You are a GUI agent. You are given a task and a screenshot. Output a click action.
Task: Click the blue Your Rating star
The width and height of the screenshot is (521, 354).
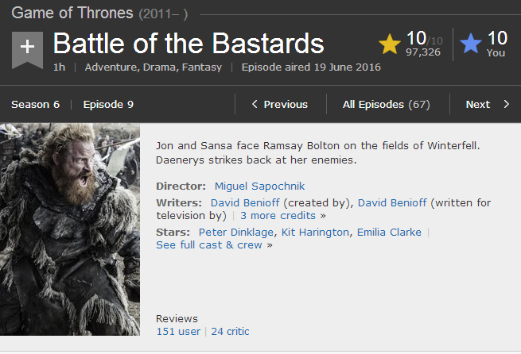[x=471, y=43]
